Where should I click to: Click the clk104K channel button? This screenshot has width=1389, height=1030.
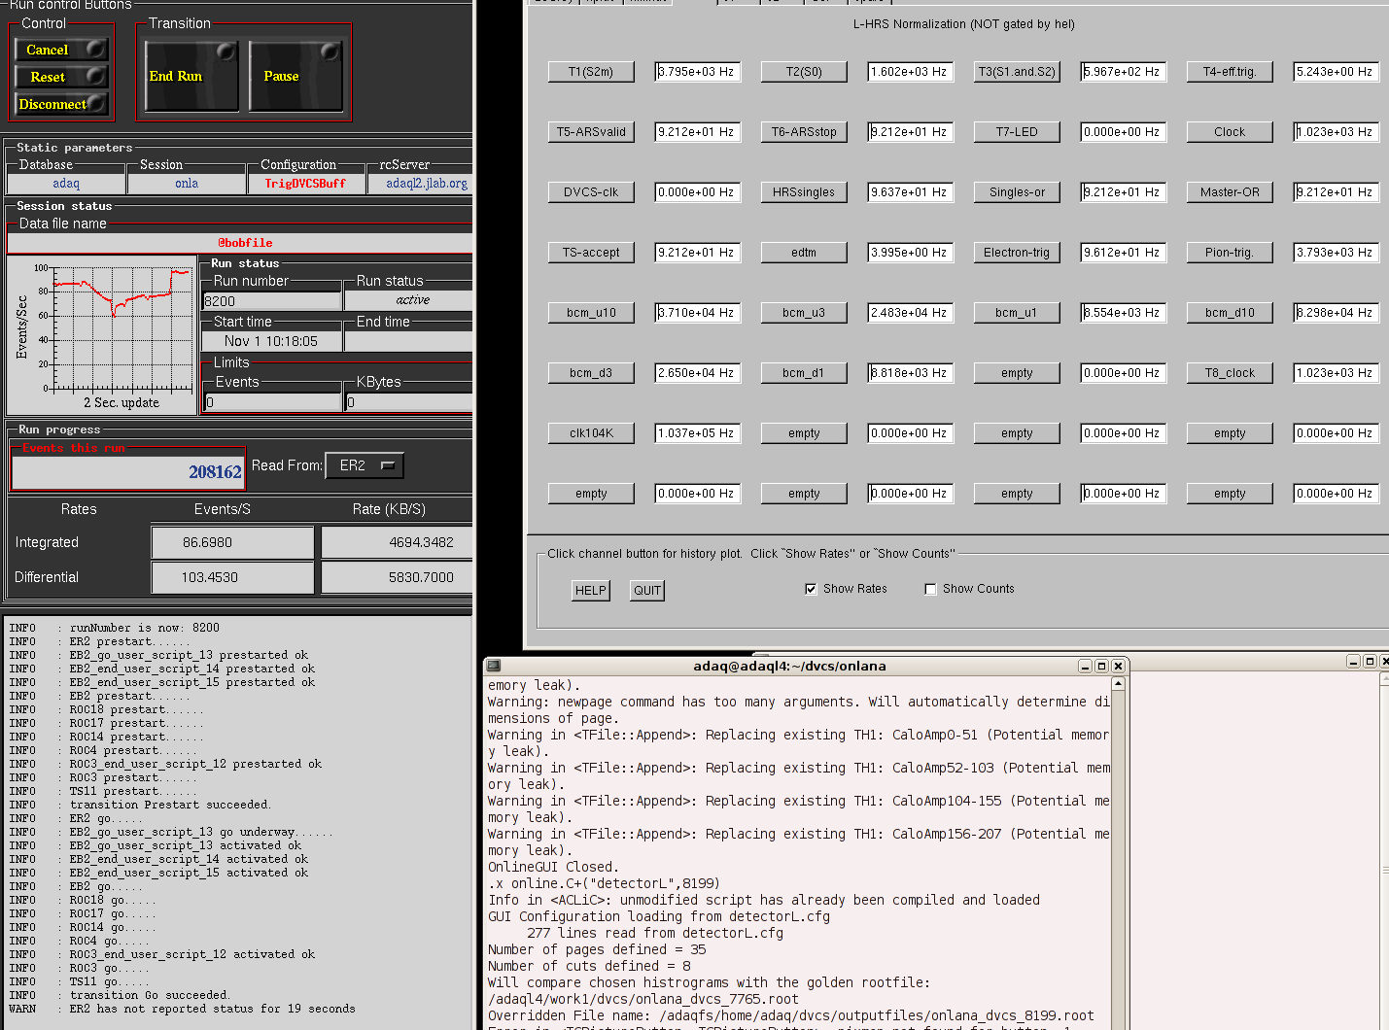point(591,433)
